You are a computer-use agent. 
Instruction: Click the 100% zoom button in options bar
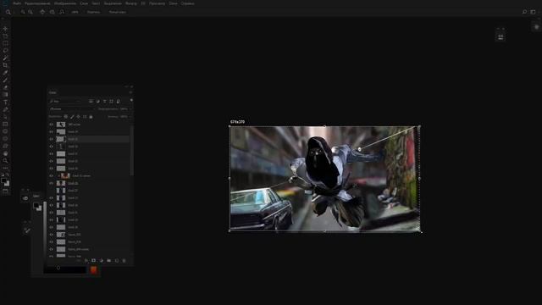(75, 12)
